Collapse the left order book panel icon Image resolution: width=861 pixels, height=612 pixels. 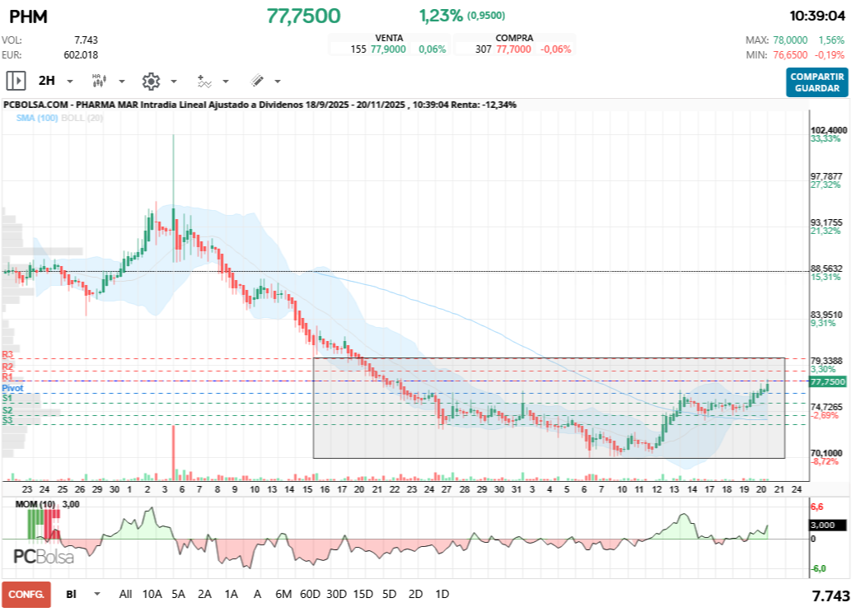(x=16, y=80)
